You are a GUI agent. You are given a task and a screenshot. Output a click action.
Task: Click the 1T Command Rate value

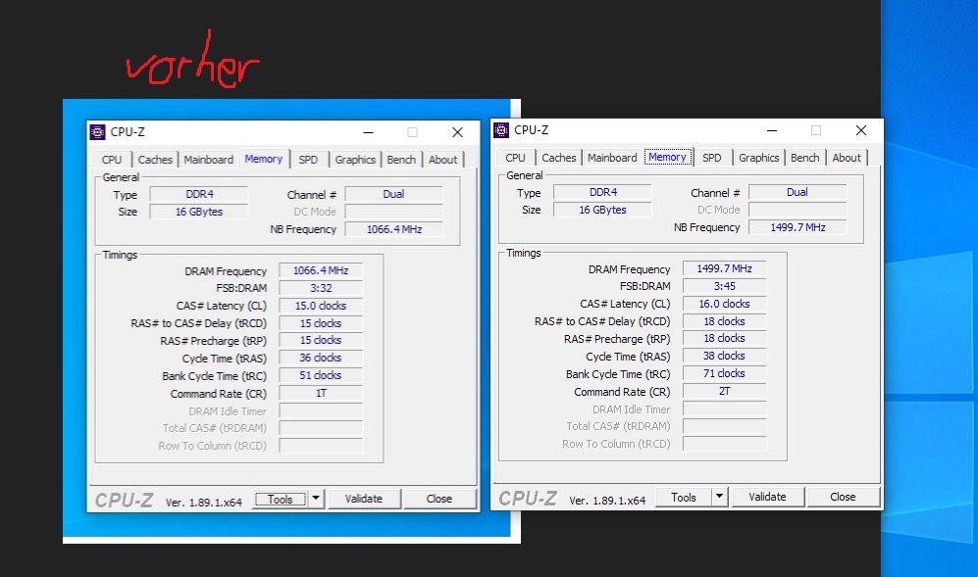tap(321, 393)
